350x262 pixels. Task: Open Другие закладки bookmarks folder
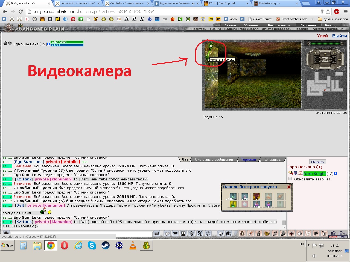[x=333, y=19]
